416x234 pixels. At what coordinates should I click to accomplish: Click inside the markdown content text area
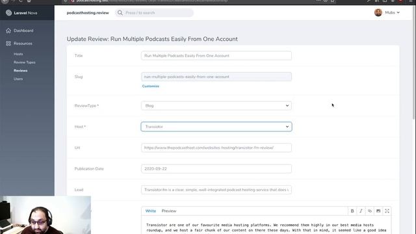(266, 226)
